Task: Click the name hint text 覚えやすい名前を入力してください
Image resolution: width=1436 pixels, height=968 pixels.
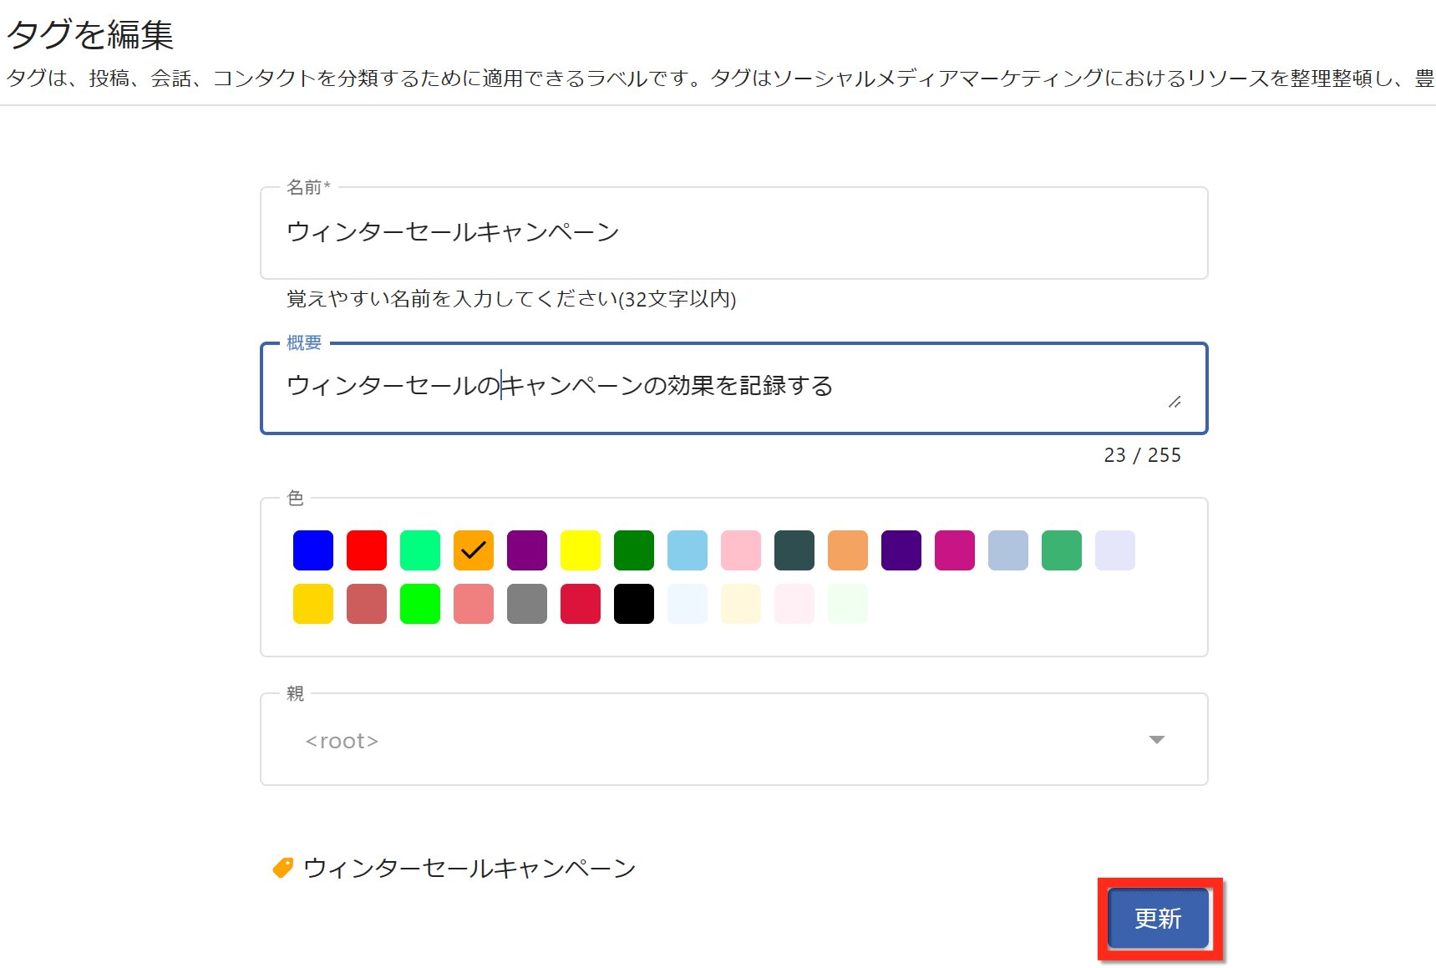Action: [x=511, y=299]
